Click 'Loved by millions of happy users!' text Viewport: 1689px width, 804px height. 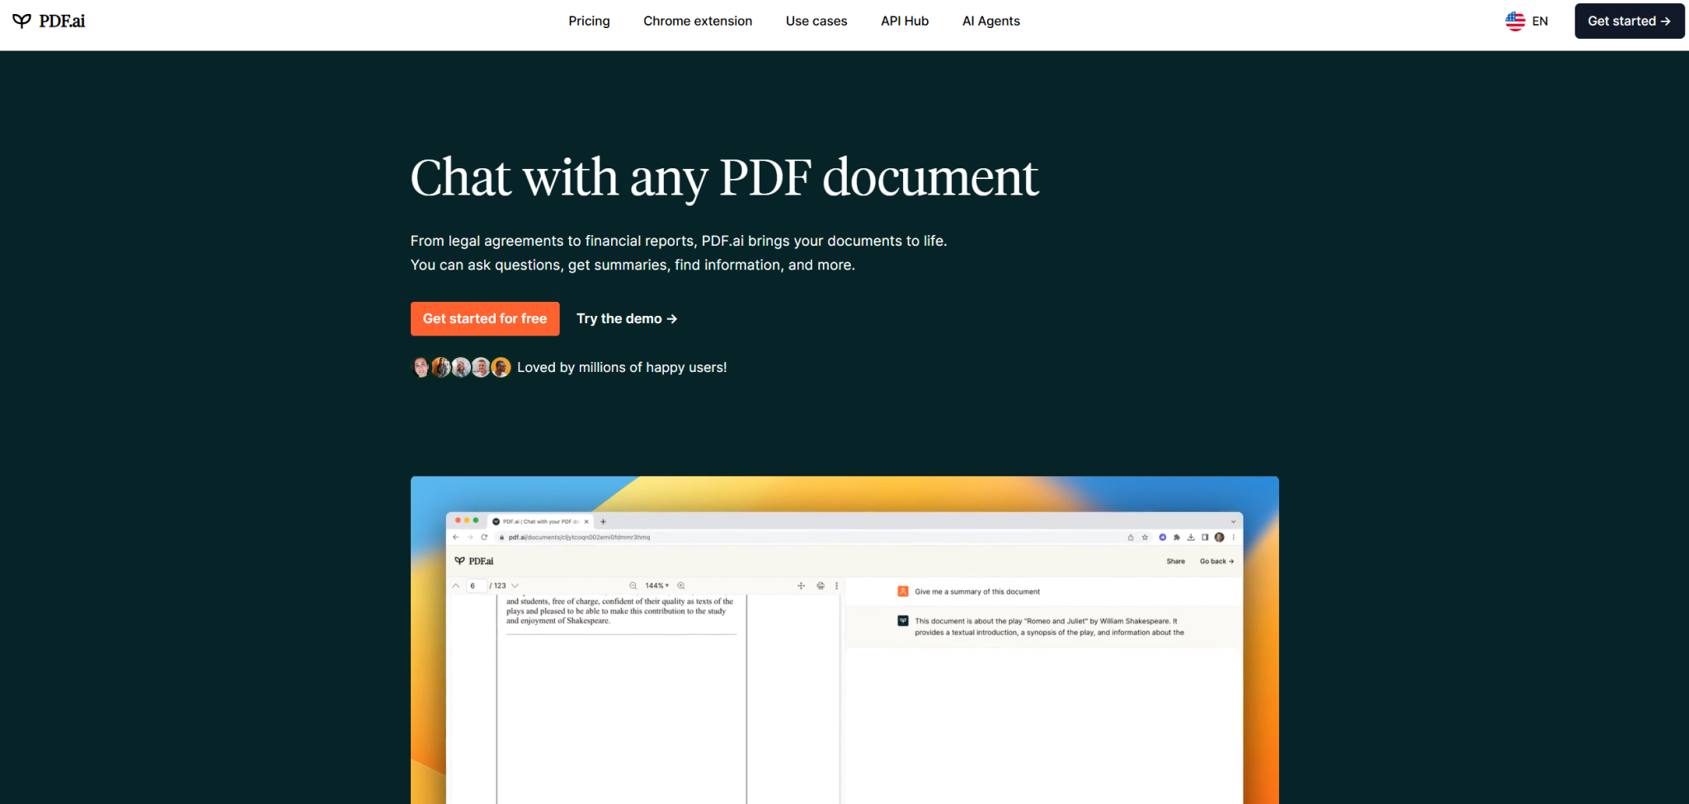coord(622,367)
